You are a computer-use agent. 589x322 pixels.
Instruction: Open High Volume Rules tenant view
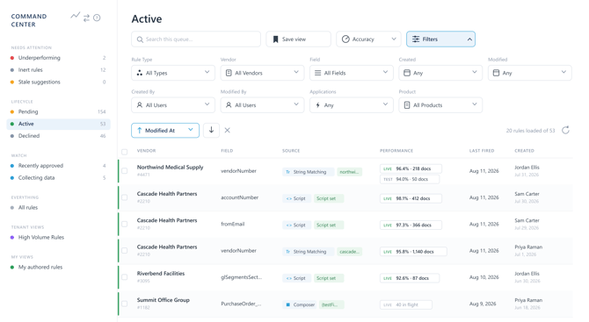59,237
